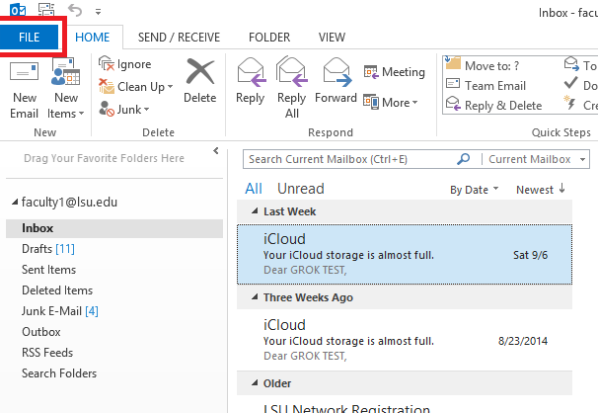This screenshot has width=598, height=413.
Task: Toggle Newest sort order
Action: 541,190
